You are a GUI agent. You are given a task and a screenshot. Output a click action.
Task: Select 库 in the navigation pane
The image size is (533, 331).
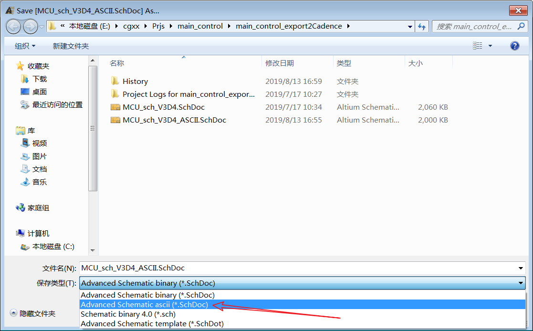point(25,131)
